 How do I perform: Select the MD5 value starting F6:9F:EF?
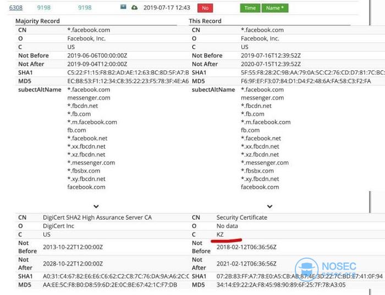[x=306, y=81]
